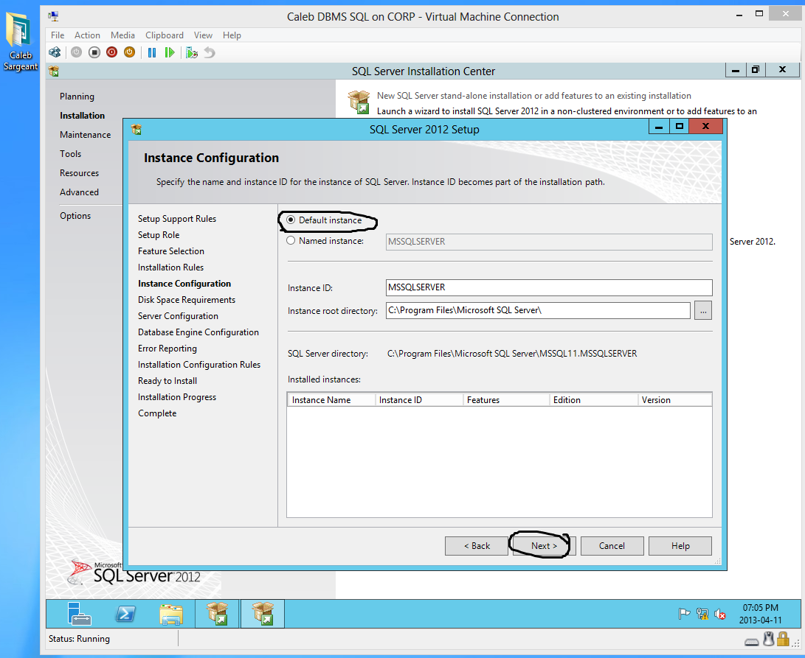805x658 pixels.
Task: Turn off the VM using the black stop icon
Action: (94, 52)
